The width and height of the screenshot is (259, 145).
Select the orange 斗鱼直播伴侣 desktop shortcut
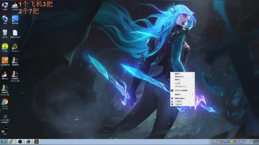[5, 61]
